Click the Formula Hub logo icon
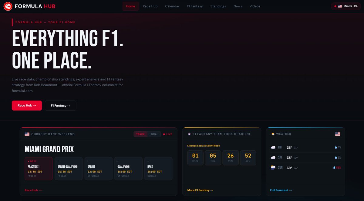 [8, 6]
